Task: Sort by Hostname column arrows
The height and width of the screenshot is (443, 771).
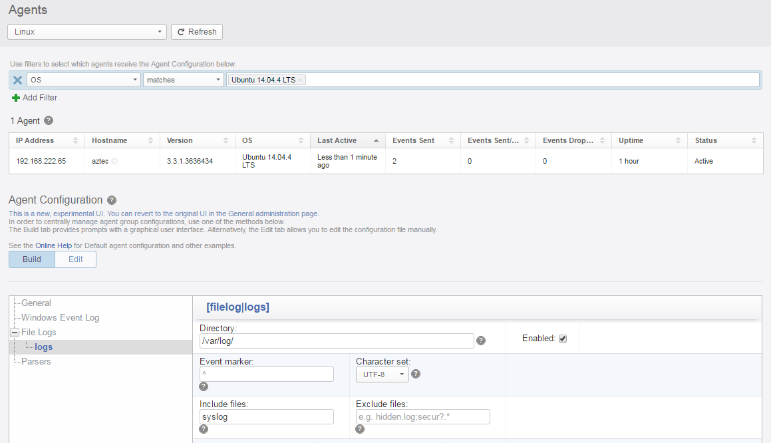Action: pos(150,140)
